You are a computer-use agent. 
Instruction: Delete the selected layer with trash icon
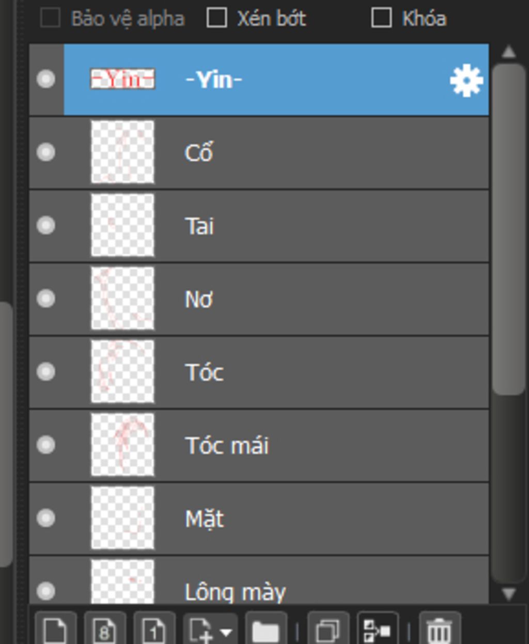click(440, 629)
